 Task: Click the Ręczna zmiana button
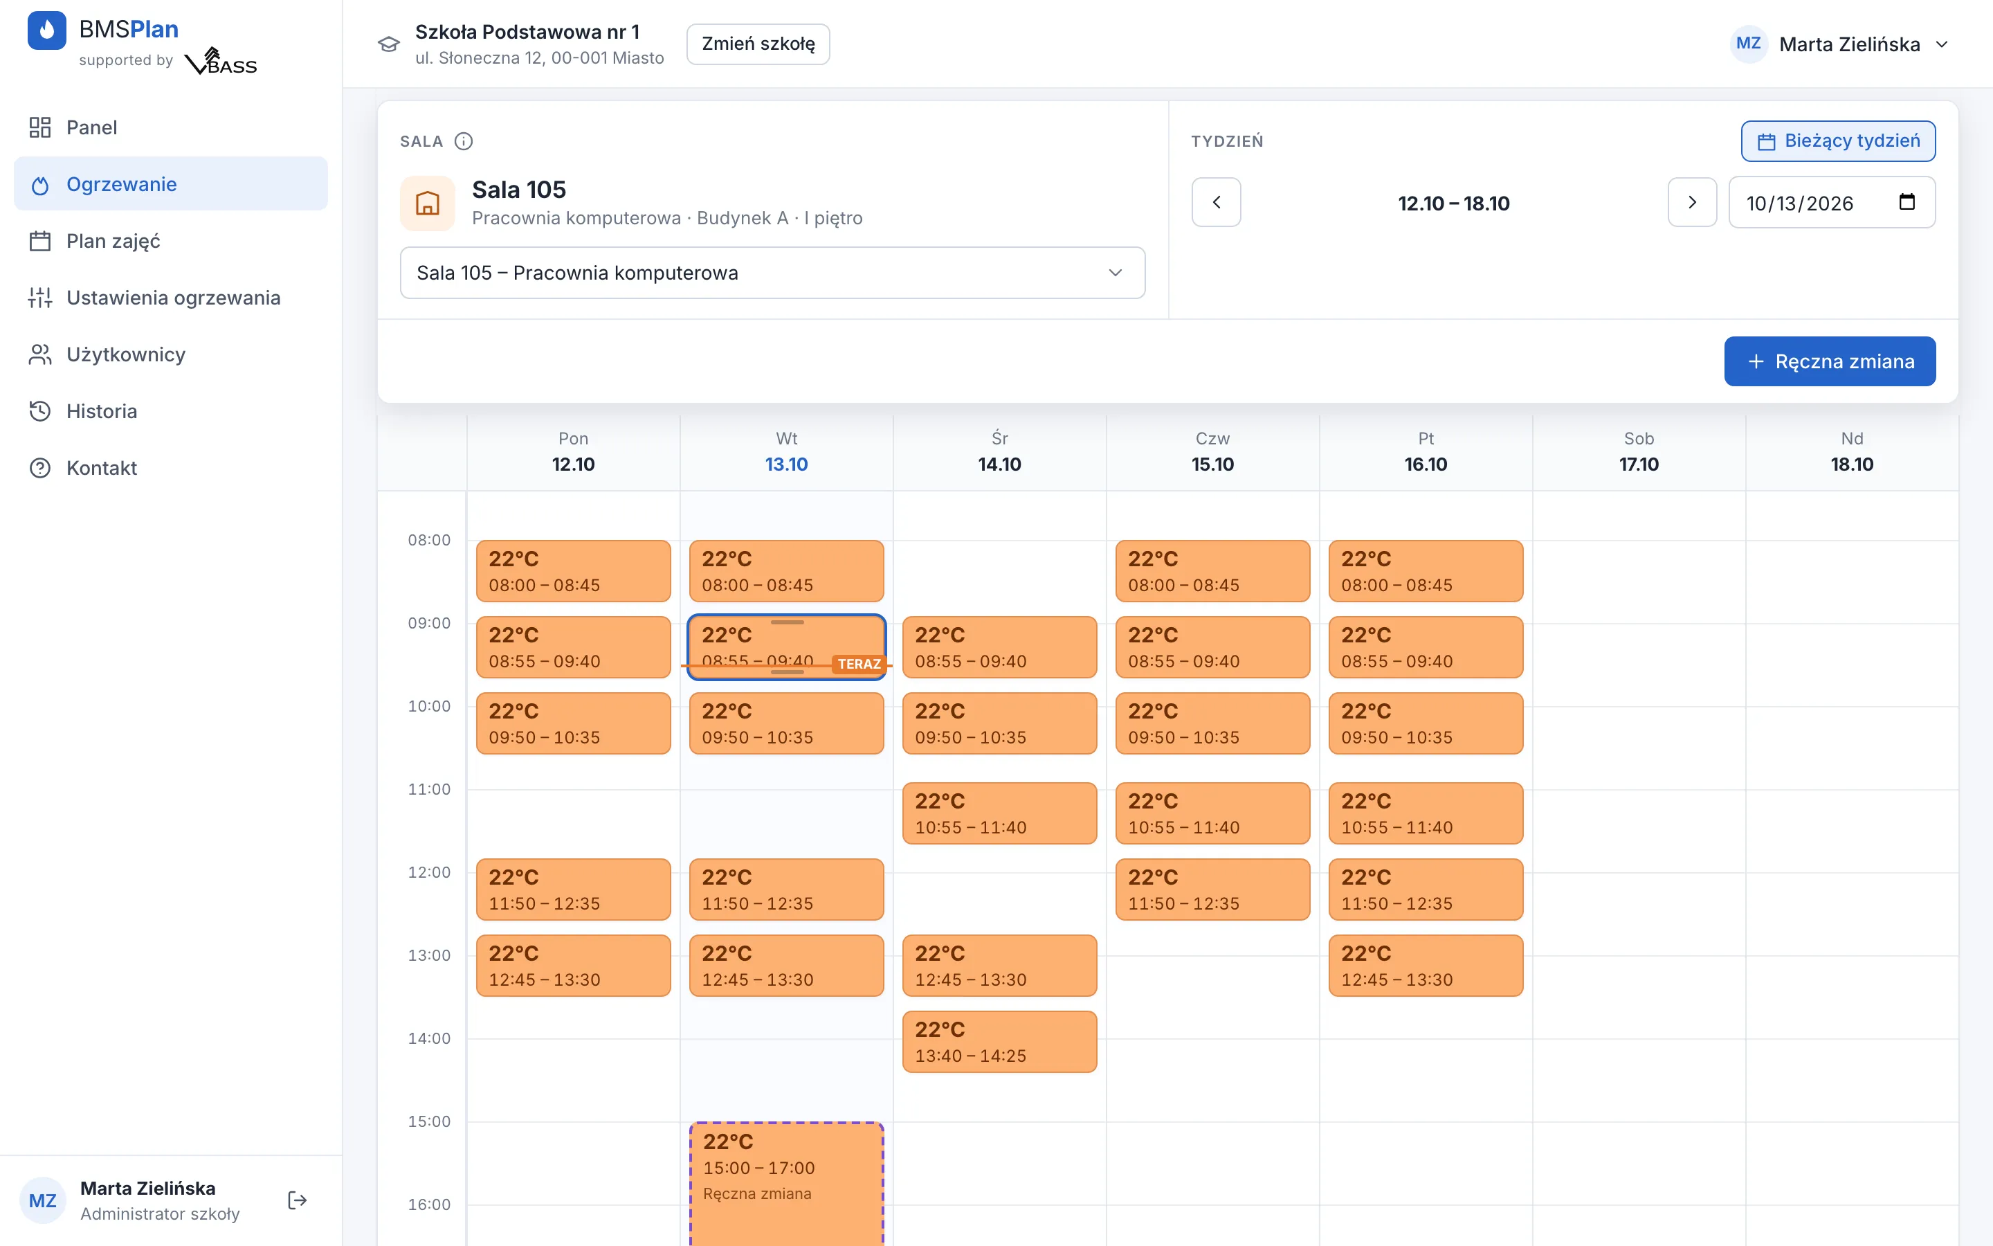(x=1830, y=361)
